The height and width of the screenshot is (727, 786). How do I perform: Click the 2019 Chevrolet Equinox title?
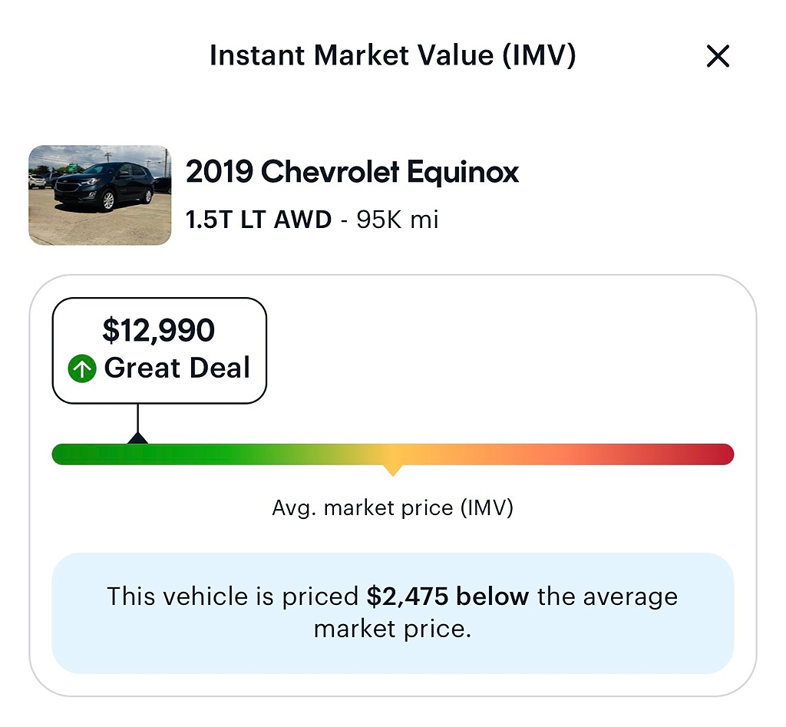[352, 171]
